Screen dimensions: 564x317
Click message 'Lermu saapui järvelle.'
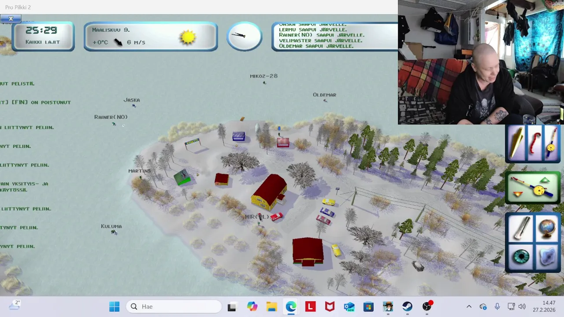(x=313, y=29)
